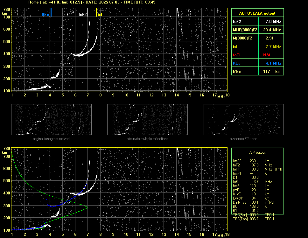
Task: Click the "h'Es" label
Action: [237, 72]
